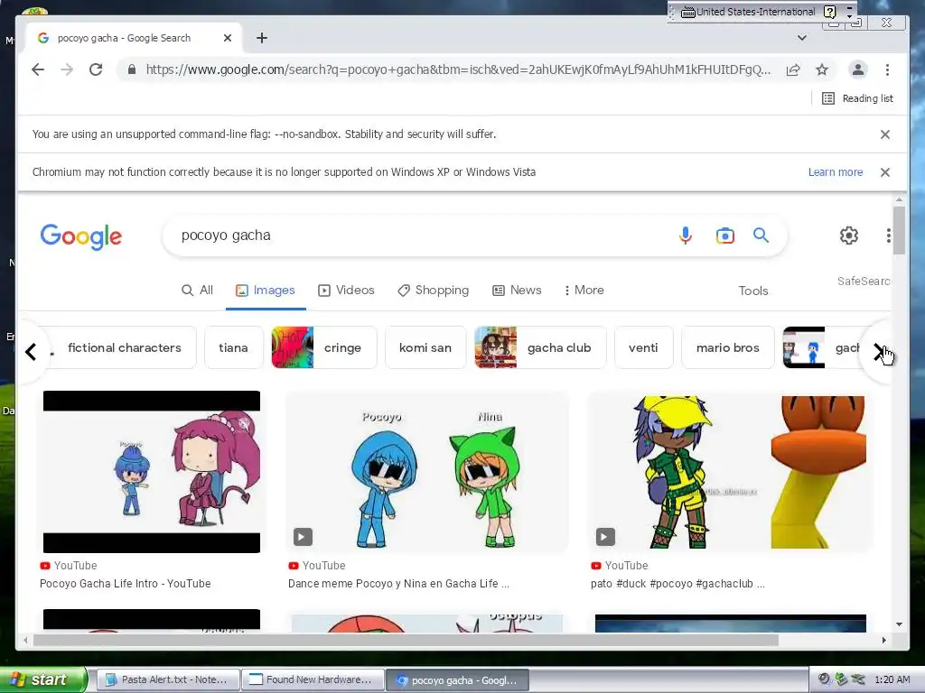Switch to the All results tab
Image resolution: width=925 pixels, height=693 pixels.
(x=198, y=290)
